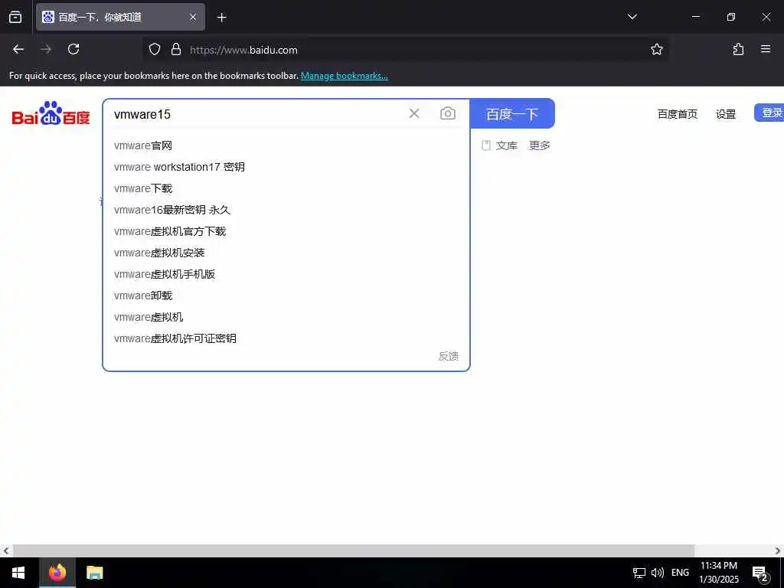The height and width of the screenshot is (588, 784).
Task: View site security lock info
Action: click(176, 50)
